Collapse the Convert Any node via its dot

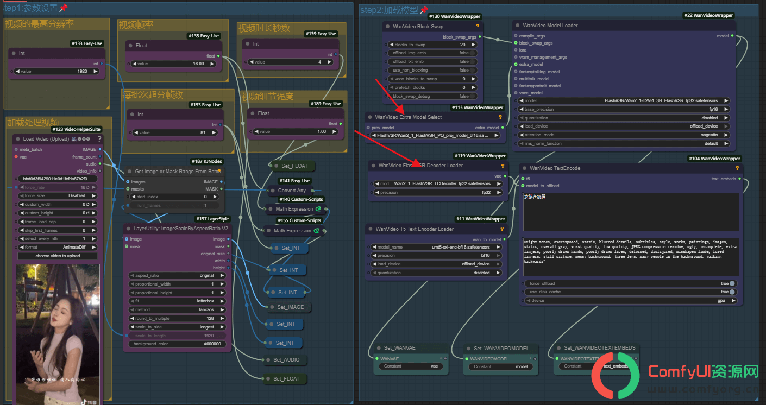[x=272, y=191]
